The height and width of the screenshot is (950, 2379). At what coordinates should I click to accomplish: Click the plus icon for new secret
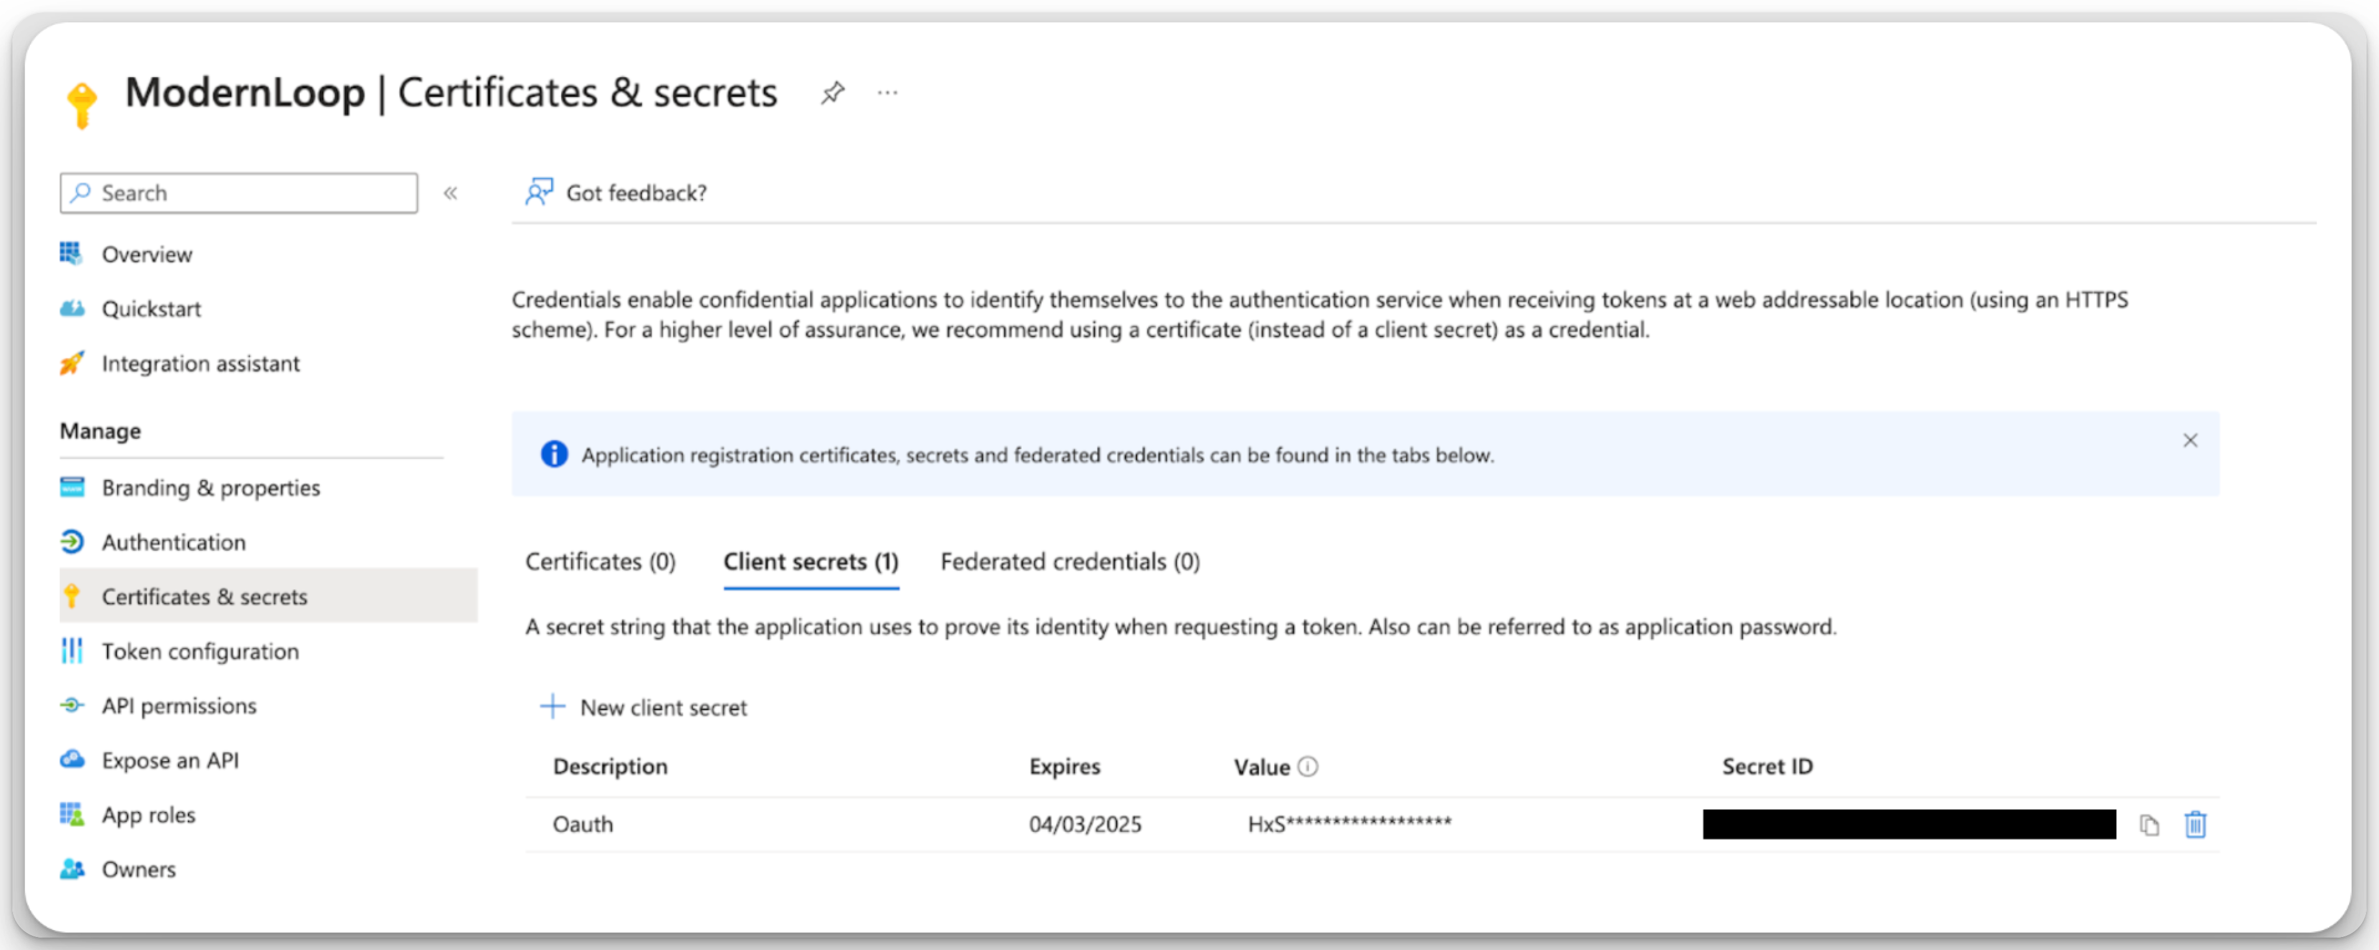pyautogui.click(x=552, y=706)
